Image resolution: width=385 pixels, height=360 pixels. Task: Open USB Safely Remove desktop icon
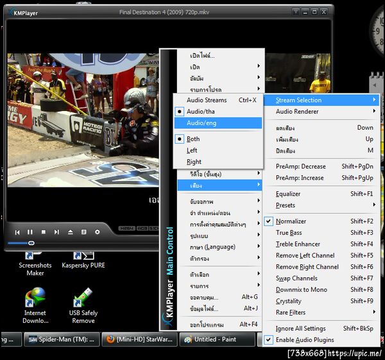coord(83,305)
